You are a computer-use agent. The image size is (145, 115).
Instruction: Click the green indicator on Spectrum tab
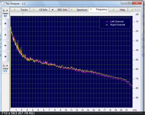[72, 10]
